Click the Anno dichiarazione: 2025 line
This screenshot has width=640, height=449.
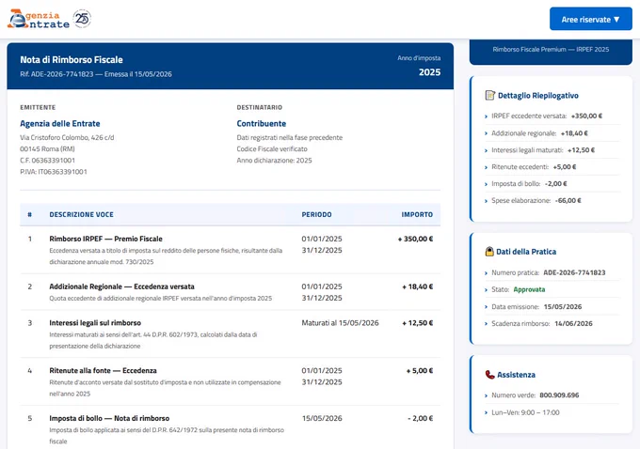[x=274, y=161]
